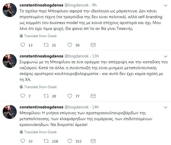The height and width of the screenshot is (145, 171).
Task: View the profile avatar on the 14h tweet
Action: point(10,112)
